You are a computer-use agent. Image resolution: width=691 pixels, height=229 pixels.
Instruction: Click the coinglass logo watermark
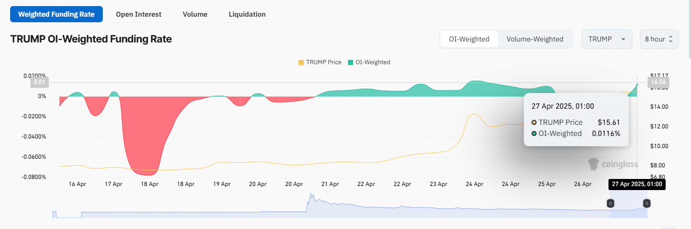click(x=613, y=164)
